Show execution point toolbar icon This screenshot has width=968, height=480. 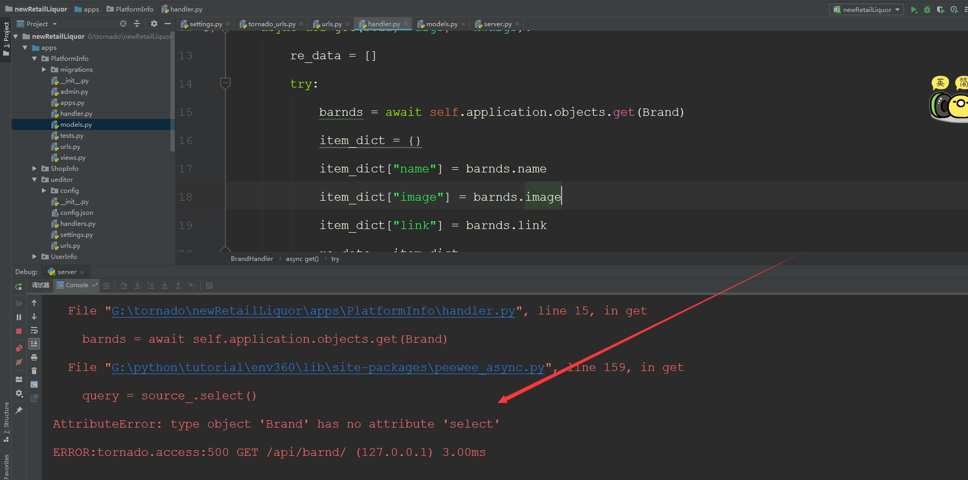(x=106, y=286)
